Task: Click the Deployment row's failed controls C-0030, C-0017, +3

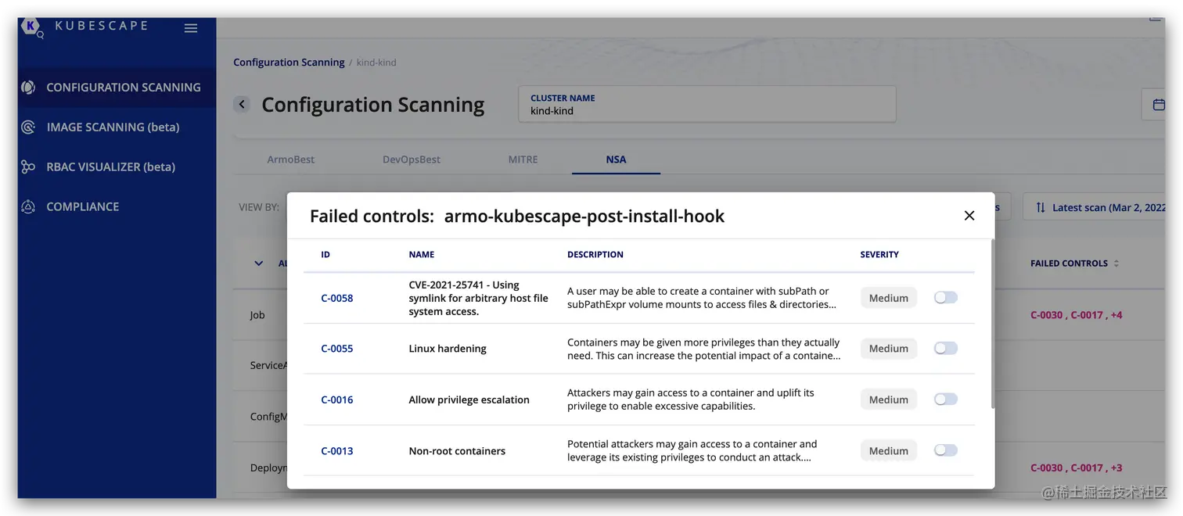Action: 1077,468
